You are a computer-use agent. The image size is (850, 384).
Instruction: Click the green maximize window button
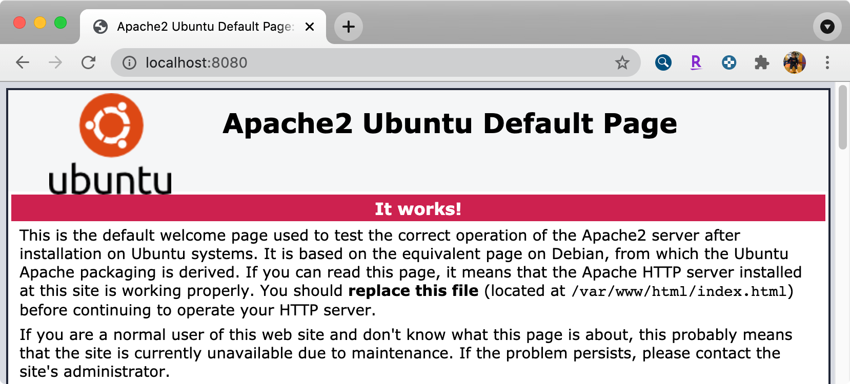(x=60, y=23)
